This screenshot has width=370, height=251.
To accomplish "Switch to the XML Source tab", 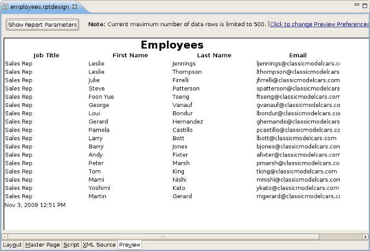I will pyautogui.click(x=99, y=245).
